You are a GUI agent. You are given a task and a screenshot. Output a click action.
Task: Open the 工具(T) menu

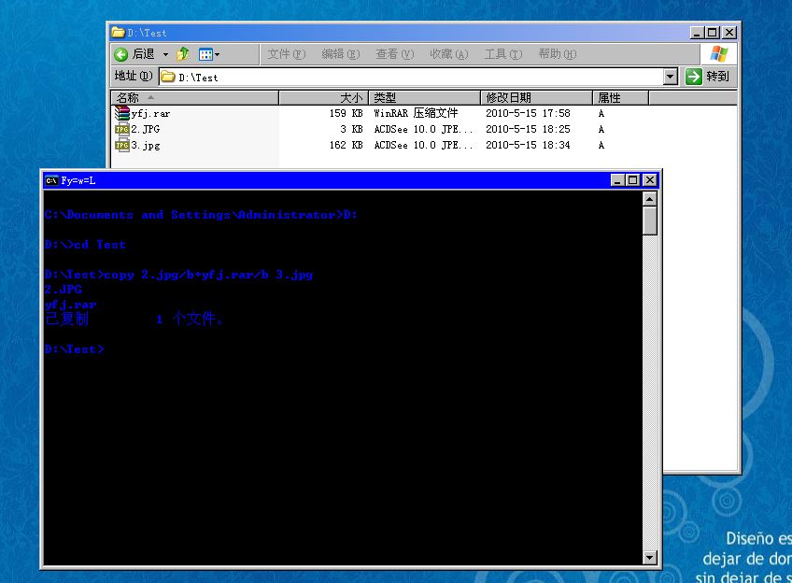click(503, 54)
